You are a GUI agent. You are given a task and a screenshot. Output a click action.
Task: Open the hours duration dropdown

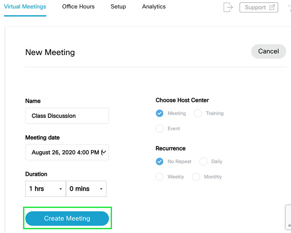click(x=46, y=189)
